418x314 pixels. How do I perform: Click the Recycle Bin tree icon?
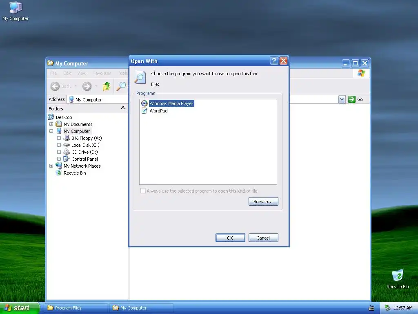pos(59,173)
